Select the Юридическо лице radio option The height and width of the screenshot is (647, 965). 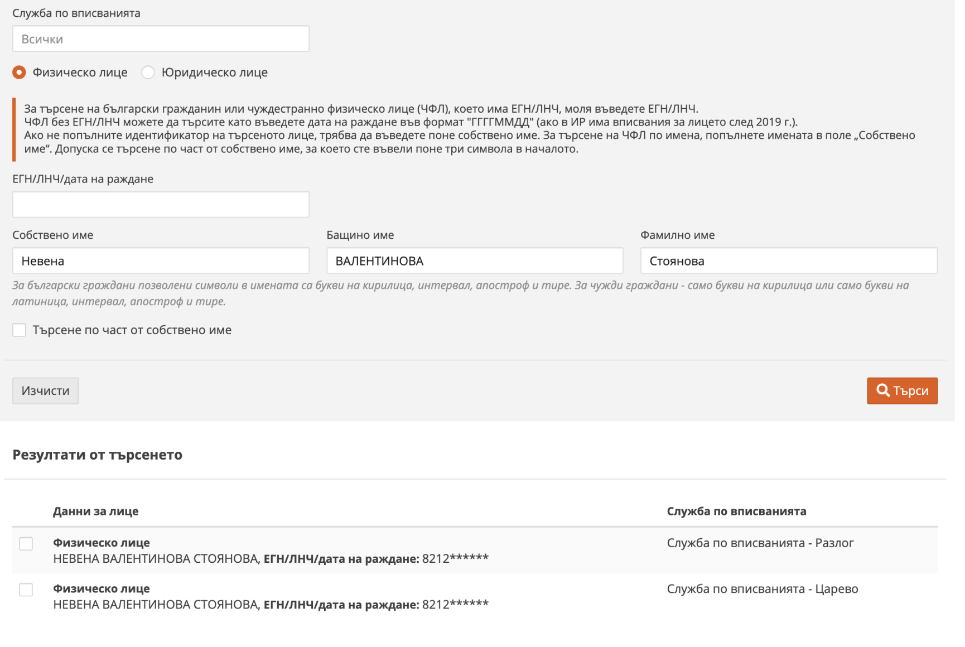coord(148,73)
